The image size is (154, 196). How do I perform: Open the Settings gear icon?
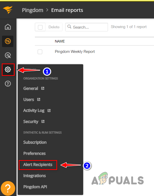click(8, 69)
